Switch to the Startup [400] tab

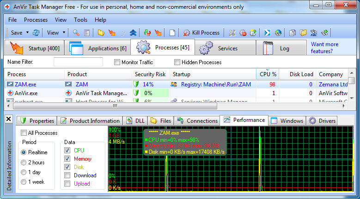point(34,48)
